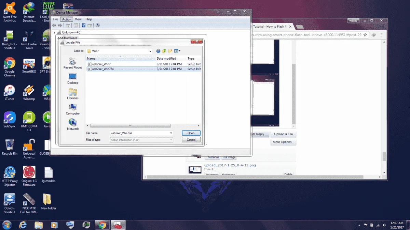The width and height of the screenshot is (410, 230).
Task: Select the Universal Advance unlocker desktop icon
Action: [29, 149]
